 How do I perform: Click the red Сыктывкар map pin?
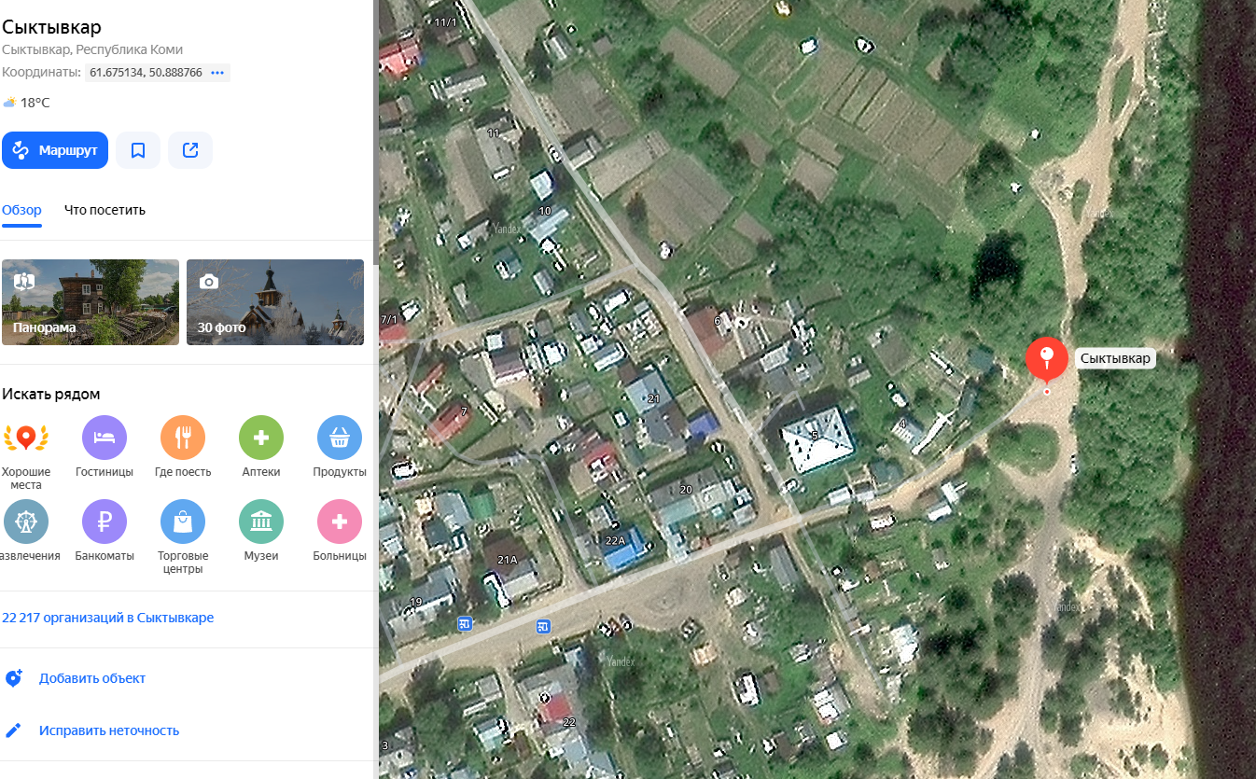point(1046,358)
